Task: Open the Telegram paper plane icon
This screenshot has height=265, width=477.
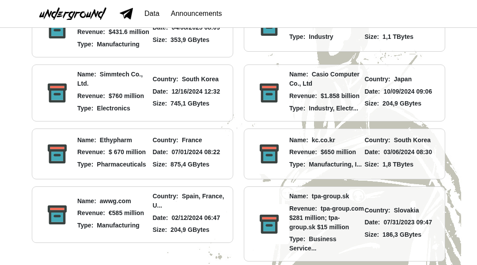Action: coord(126,14)
